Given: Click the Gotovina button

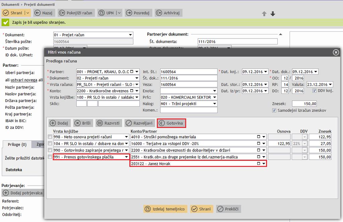Looking at the screenshot, I should click(x=171, y=123).
